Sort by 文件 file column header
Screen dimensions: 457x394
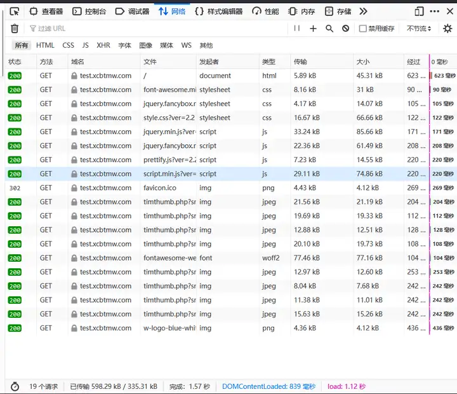(x=168, y=62)
